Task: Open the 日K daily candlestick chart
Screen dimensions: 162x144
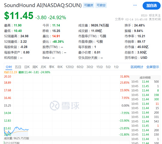Action: click(x=27, y=67)
